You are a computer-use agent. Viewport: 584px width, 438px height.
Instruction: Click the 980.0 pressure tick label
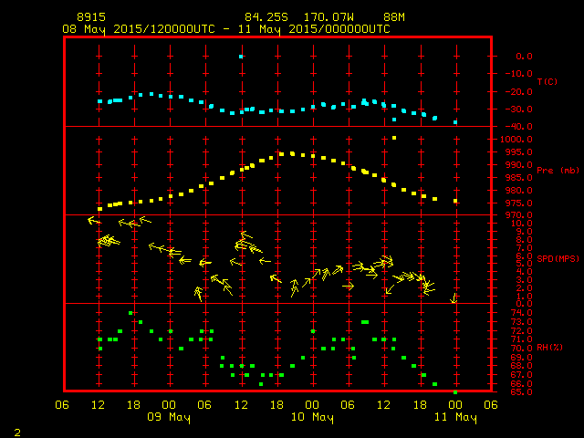click(x=519, y=191)
